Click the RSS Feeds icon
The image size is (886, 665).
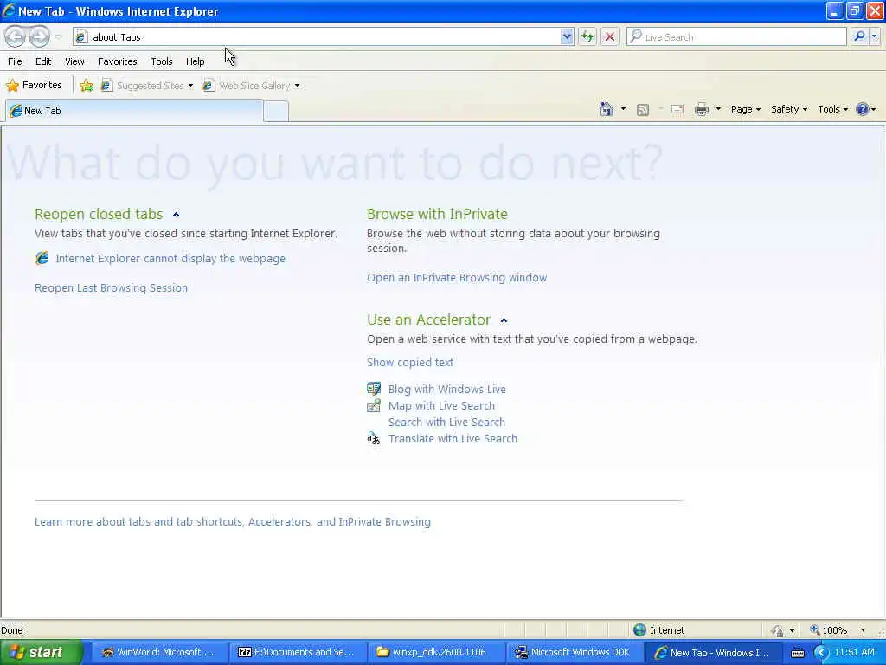tap(643, 110)
